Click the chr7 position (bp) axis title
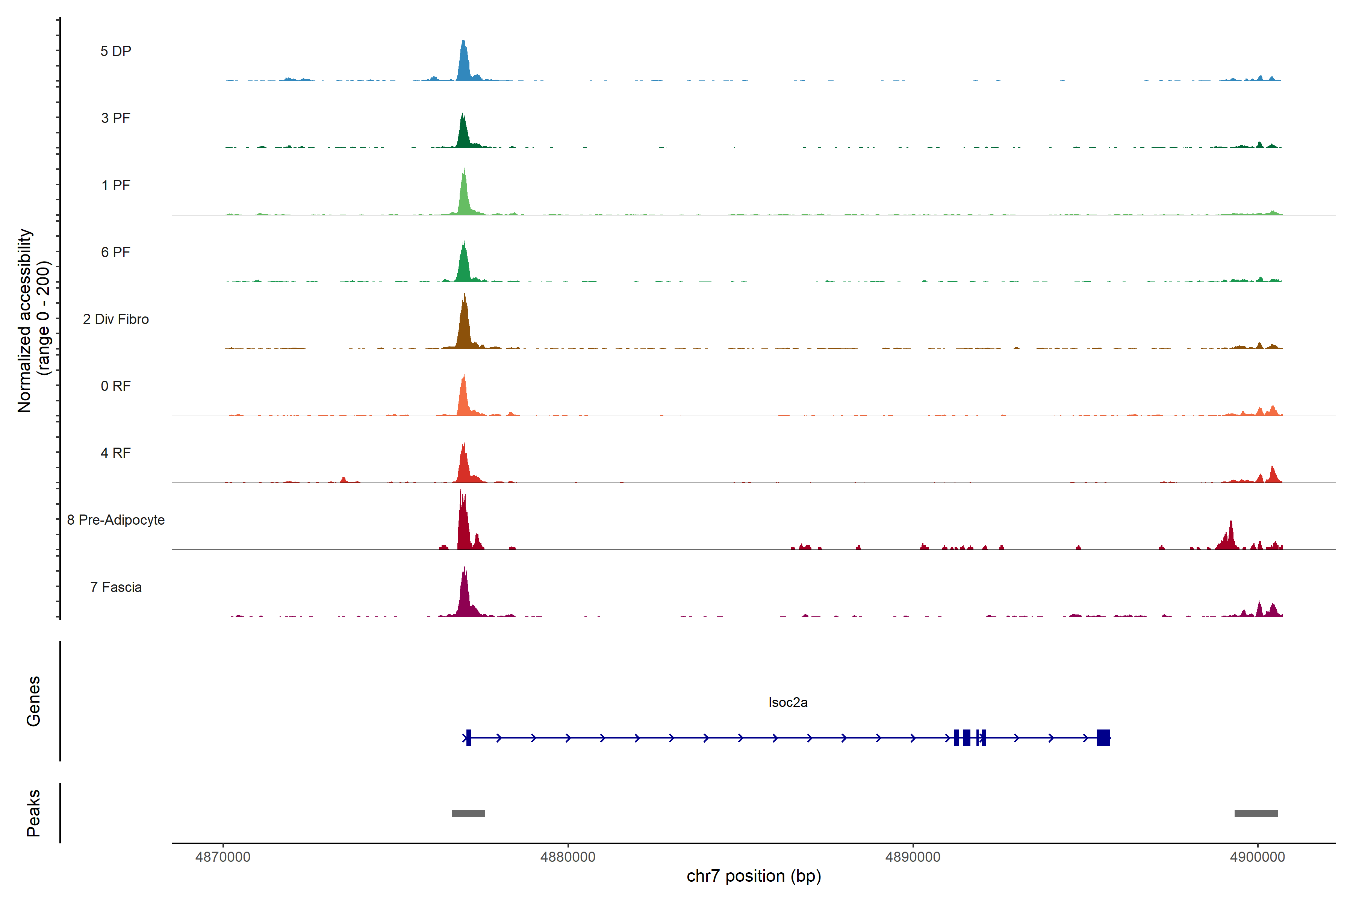 tap(754, 876)
